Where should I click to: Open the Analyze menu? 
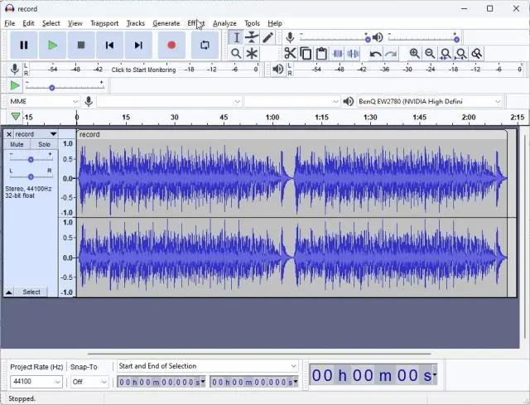(224, 23)
